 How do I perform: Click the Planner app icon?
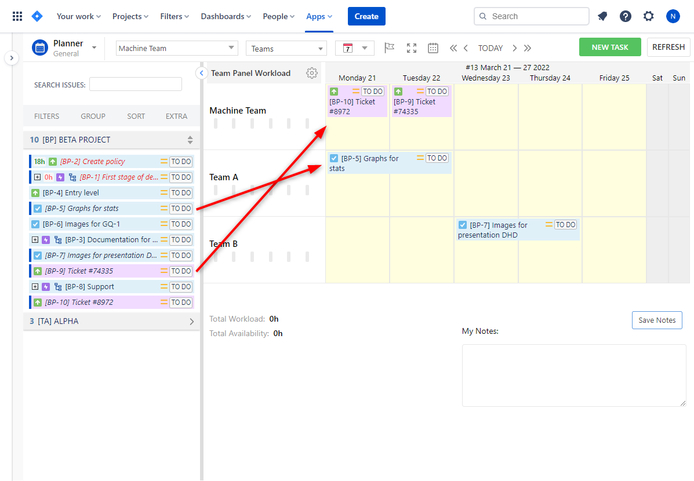(x=39, y=48)
